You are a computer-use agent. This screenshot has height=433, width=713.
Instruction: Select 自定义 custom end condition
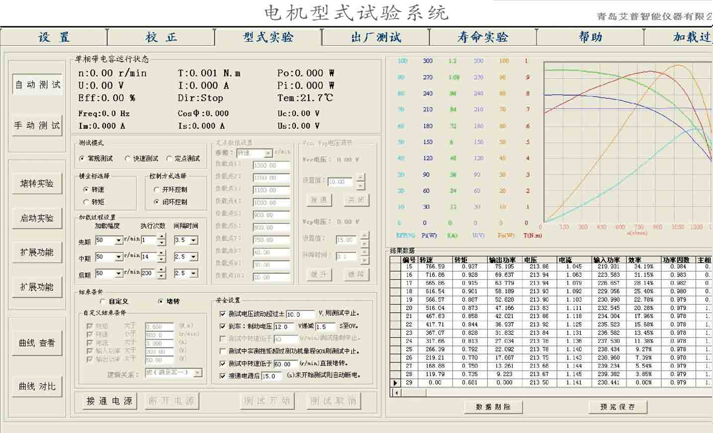(x=103, y=301)
